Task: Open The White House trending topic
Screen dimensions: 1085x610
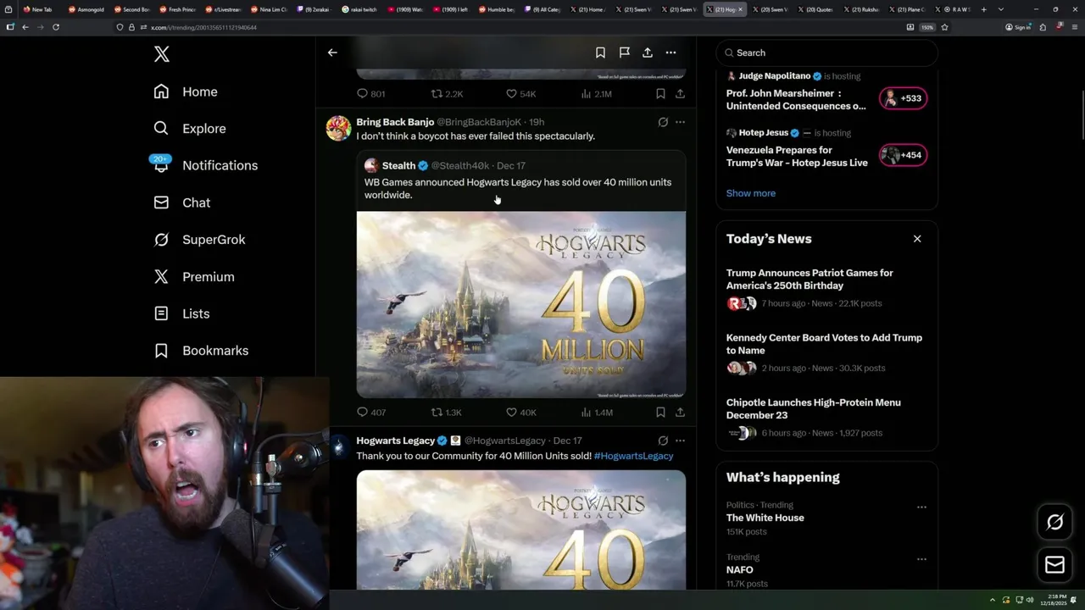Action: click(765, 518)
